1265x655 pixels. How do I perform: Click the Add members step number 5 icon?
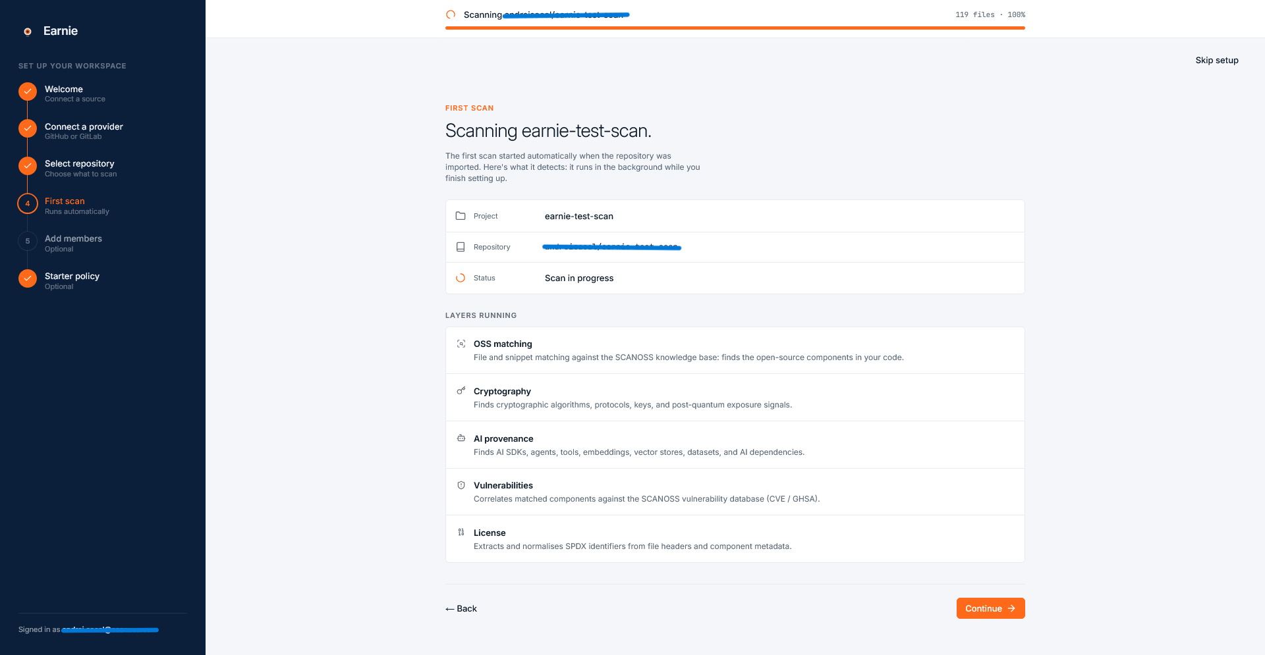click(28, 241)
